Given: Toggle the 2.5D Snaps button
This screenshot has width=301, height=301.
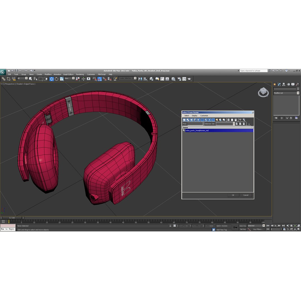Looking at the screenshot, I should coord(94,79).
